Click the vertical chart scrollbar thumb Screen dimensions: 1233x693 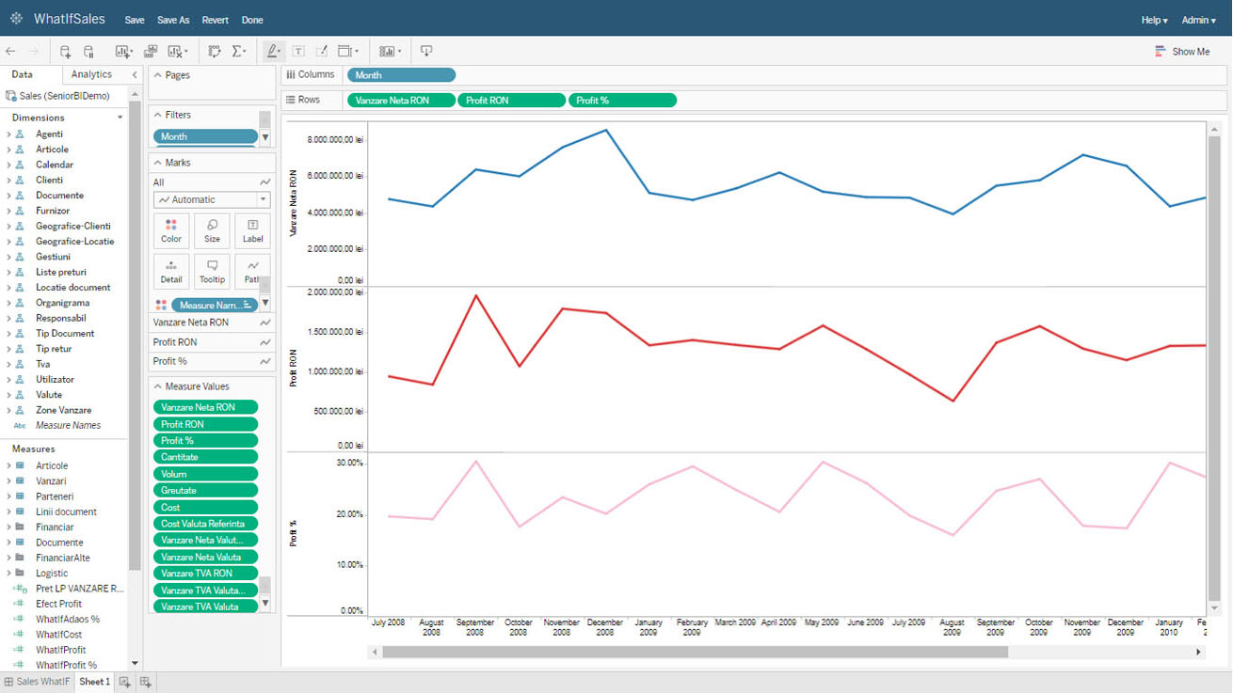[x=1215, y=369]
